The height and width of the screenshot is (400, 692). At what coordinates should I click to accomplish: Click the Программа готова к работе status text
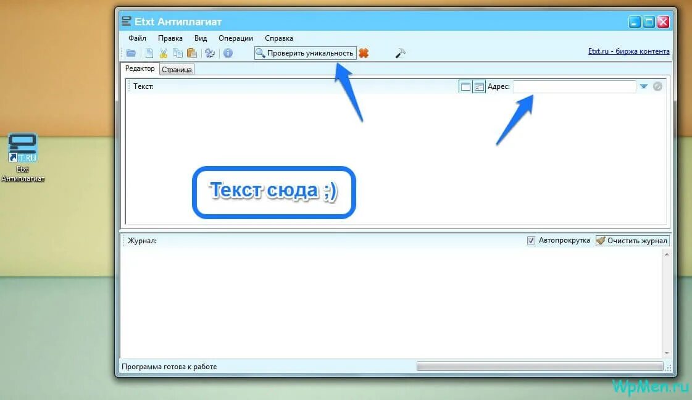tap(169, 367)
